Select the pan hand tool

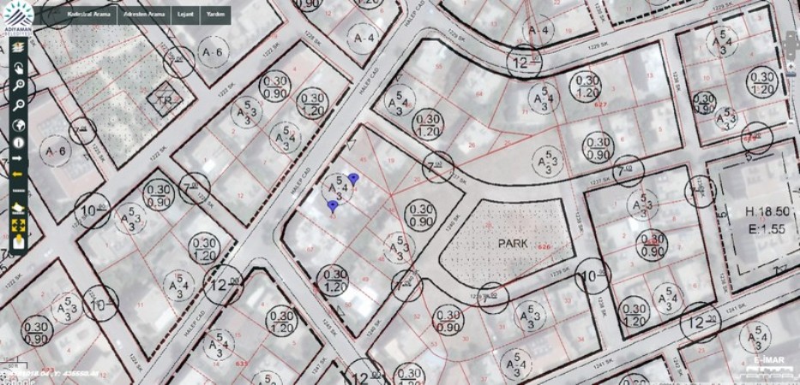pos(18,66)
